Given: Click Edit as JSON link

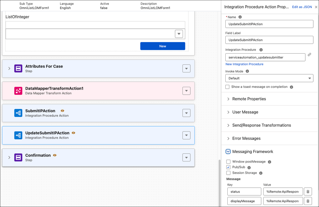Looking at the screenshot, I should [x=302, y=7].
